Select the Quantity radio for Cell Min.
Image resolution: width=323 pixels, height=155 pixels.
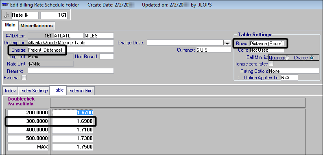pyautogui.click(x=286, y=58)
